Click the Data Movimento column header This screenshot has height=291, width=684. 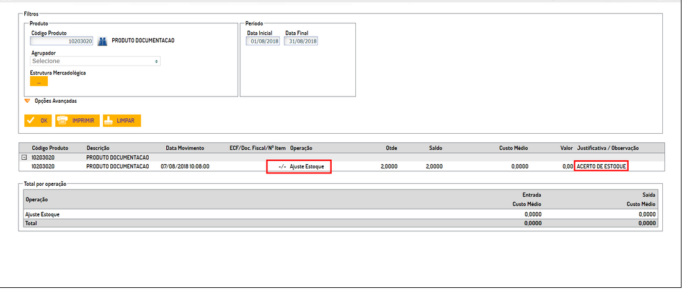click(x=185, y=148)
